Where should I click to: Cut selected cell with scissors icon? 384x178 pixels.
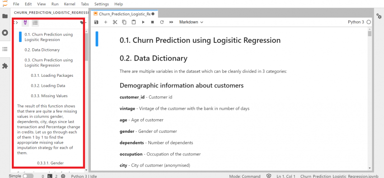115,22
